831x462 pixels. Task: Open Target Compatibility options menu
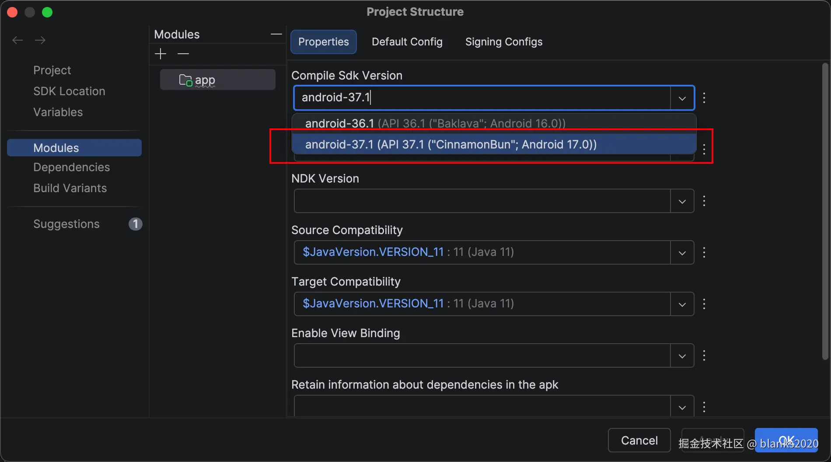(x=704, y=304)
